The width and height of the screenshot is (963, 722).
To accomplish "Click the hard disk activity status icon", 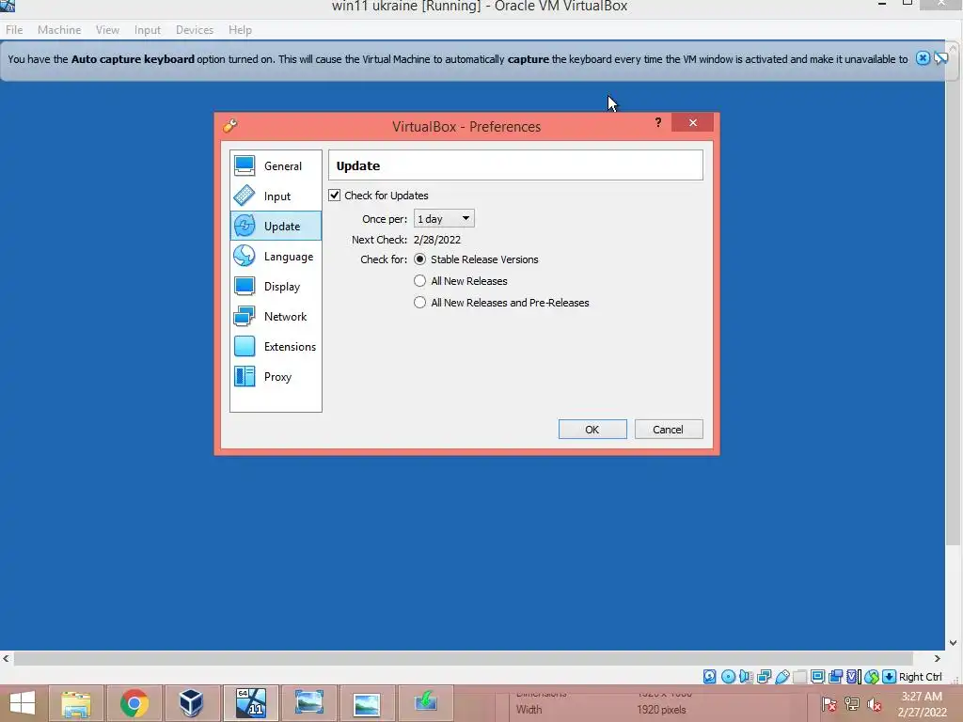I will point(709,677).
